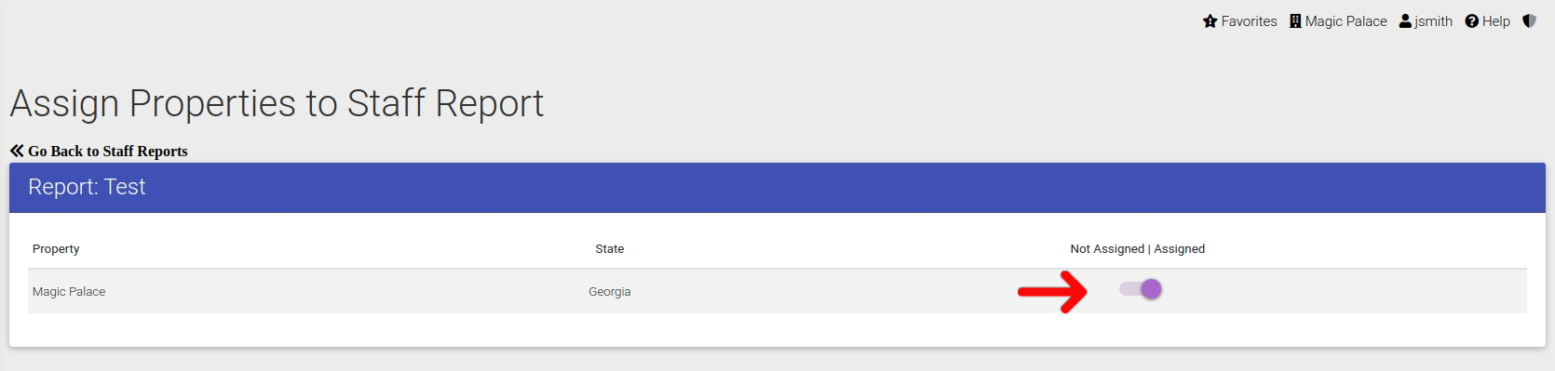Click the double chevron back icon
The height and width of the screenshot is (371, 1555).
17,151
